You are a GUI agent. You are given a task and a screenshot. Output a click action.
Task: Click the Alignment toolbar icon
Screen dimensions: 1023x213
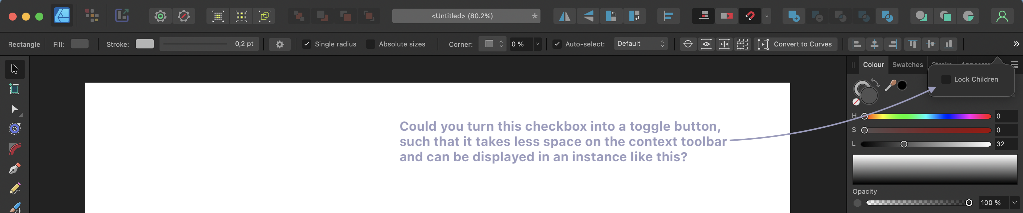[669, 16]
